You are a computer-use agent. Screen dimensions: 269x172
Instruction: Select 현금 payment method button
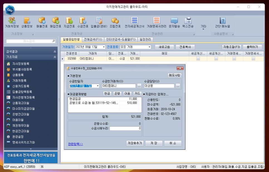coord(107,94)
